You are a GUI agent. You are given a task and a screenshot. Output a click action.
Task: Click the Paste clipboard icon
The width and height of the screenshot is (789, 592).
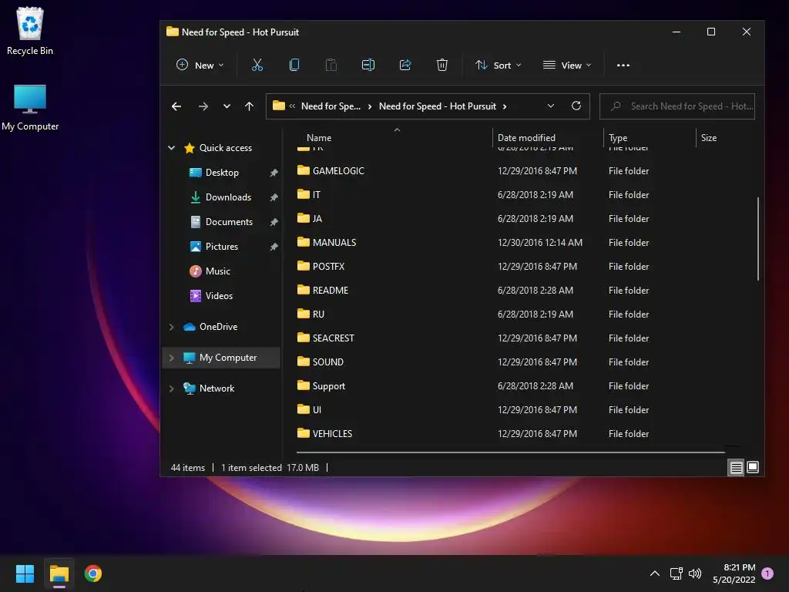tap(331, 65)
